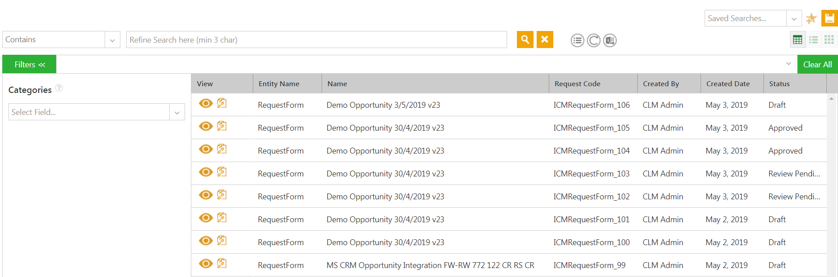Expand the Saved Searches dropdown
Image resolution: width=838 pixels, height=277 pixels.
point(794,19)
